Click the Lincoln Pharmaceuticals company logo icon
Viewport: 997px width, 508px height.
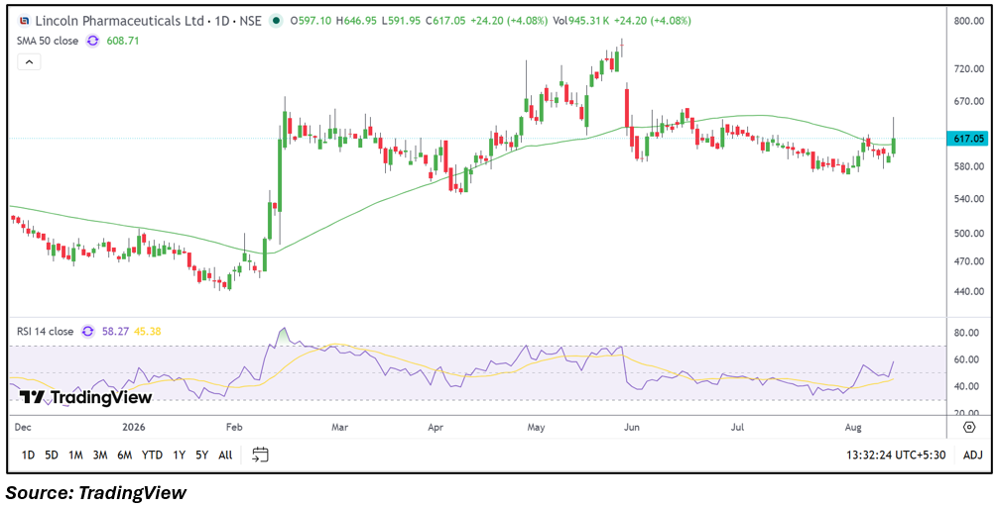click(24, 21)
